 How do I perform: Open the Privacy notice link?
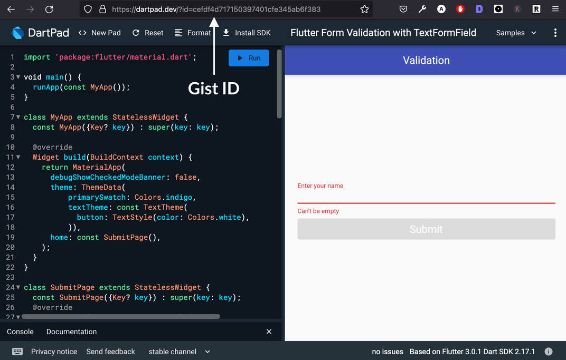tap(54, 352)
